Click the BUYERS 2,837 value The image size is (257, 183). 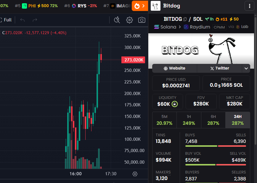coord(191,179)
